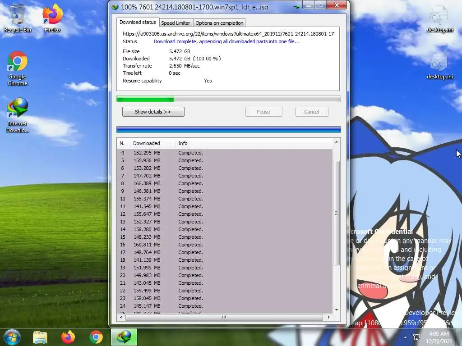Select row 24 with 145.147 MB
The width and height of the screenshot is (462, 346).
[225, 306]
